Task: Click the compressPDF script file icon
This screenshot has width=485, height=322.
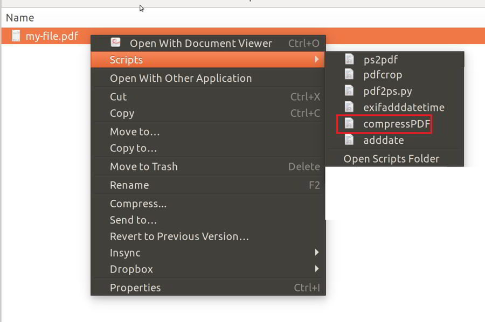Action: pos(350,124)
